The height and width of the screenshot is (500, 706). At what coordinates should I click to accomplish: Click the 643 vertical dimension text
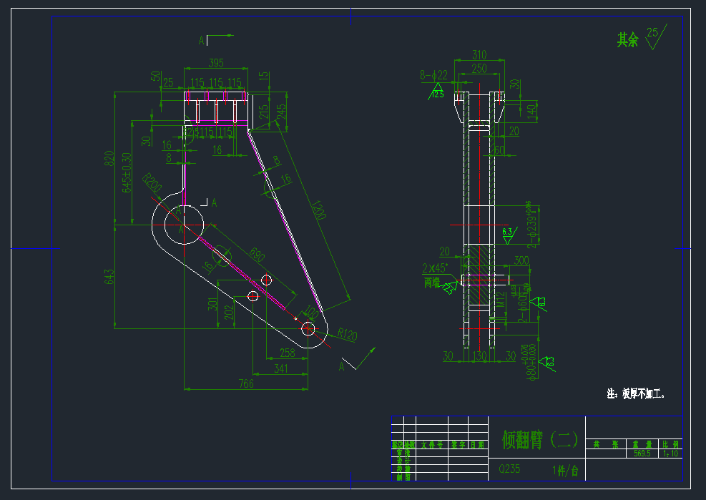[109, 277]
